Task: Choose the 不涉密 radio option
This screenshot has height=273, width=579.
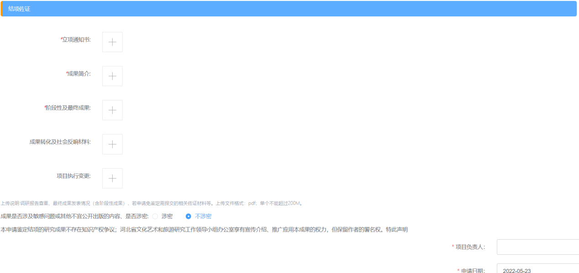Action: (x=188, y=216)
